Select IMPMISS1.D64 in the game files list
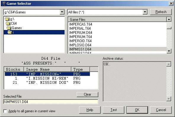The height and width of the screenshot is (117, 175). pyautogui.click(x=118, y=49)
